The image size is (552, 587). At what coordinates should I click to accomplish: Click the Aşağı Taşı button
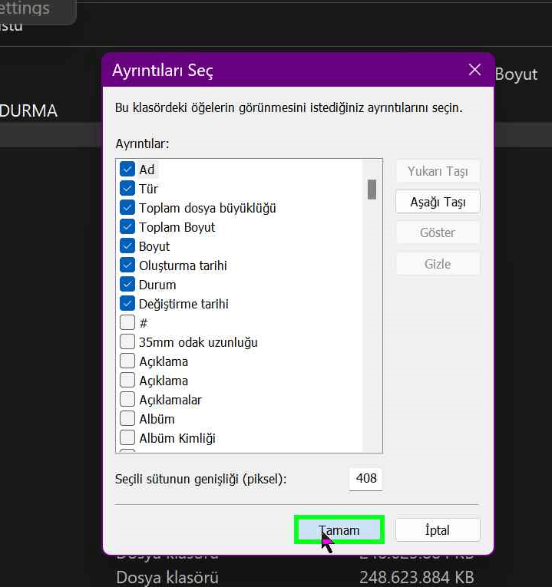tap(438, 202)
